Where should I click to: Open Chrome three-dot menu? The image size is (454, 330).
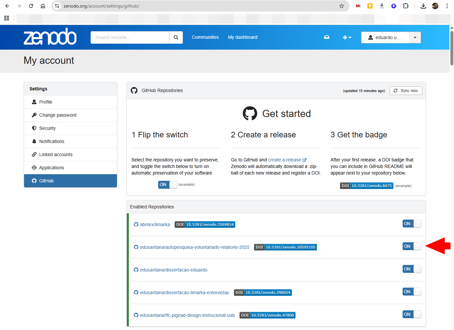click(447, 6)
